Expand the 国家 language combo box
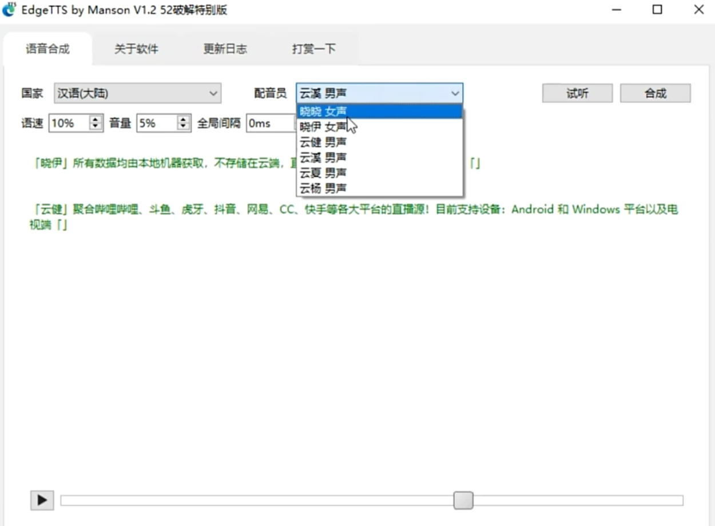715x526 pixels. [138, 93]
